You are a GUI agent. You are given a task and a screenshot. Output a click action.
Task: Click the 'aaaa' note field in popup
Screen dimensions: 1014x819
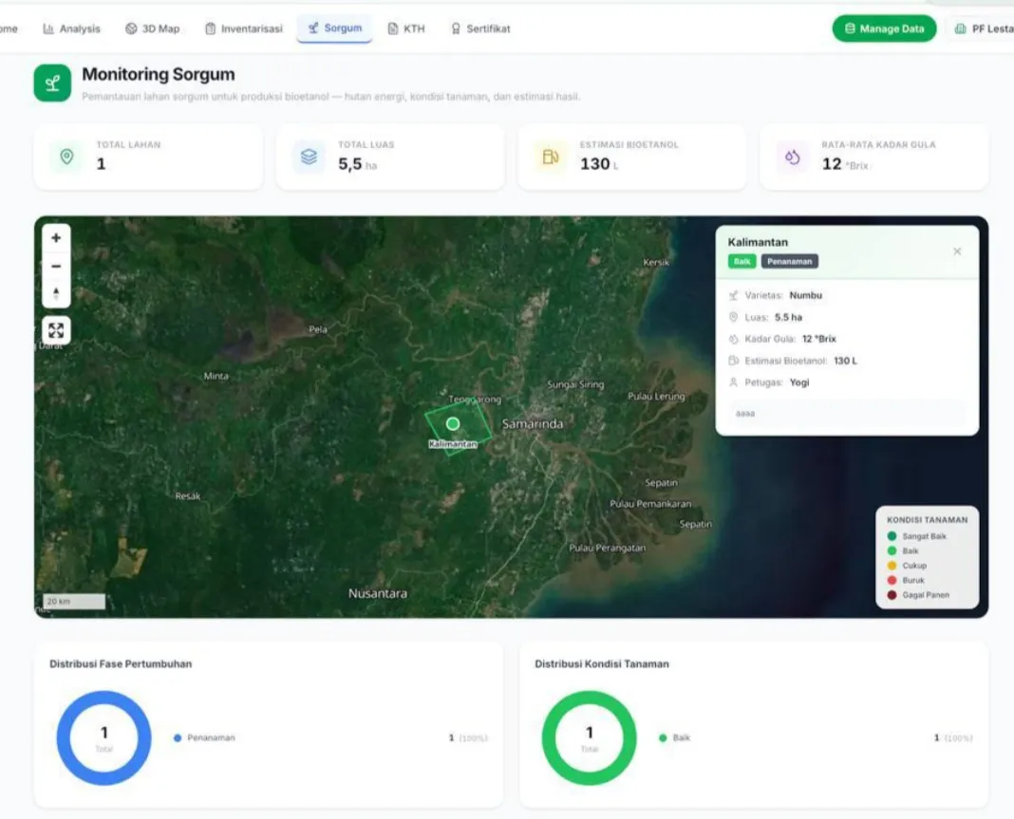847,413
